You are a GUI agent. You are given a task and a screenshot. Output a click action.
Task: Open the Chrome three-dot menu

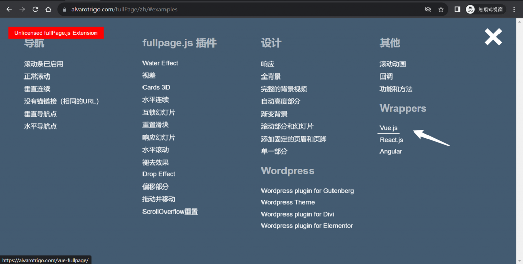point(514,9)
